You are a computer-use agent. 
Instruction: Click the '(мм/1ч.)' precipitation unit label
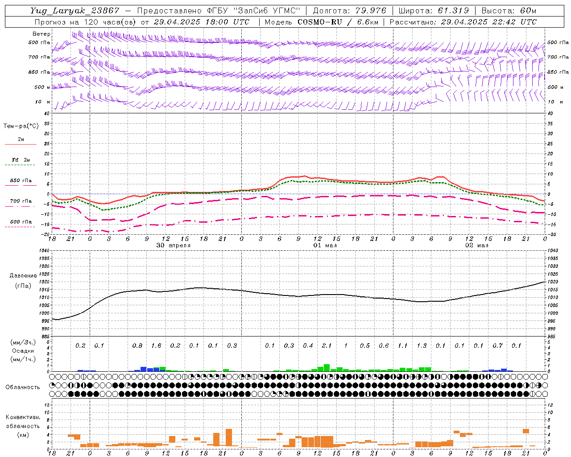tap(23, 359)
